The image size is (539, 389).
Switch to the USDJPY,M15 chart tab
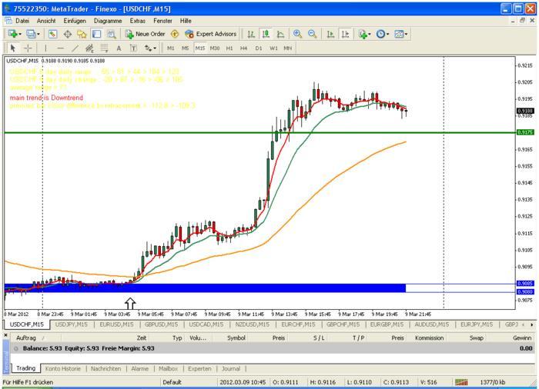(x=71, y=324)
